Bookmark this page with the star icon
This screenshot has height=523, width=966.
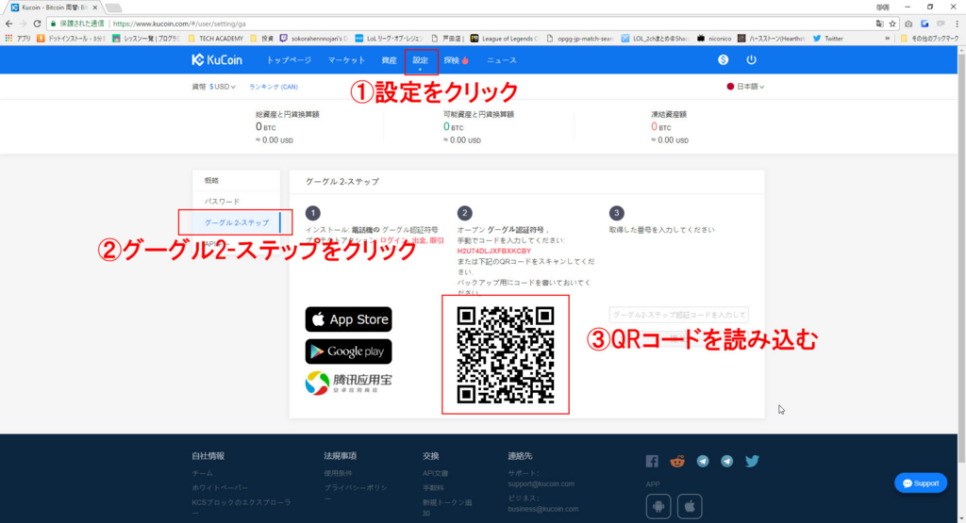pyautogui.click(x=892, y=24)
